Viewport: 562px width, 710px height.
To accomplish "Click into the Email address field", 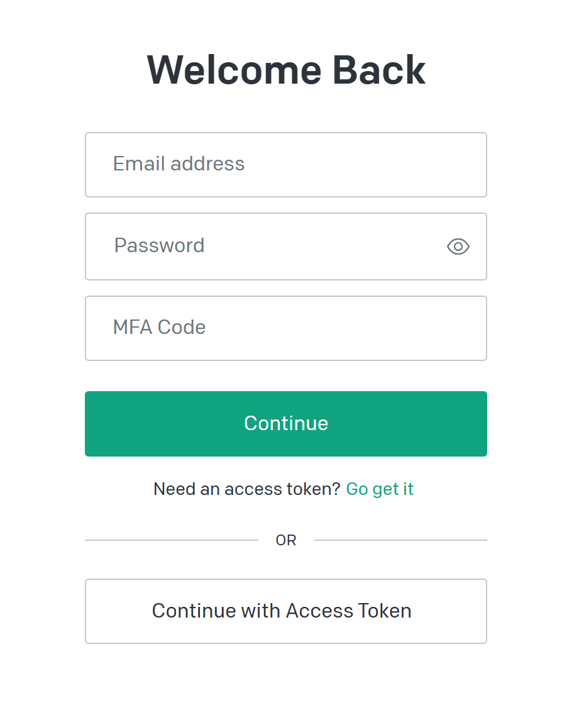I will (286, 165).
